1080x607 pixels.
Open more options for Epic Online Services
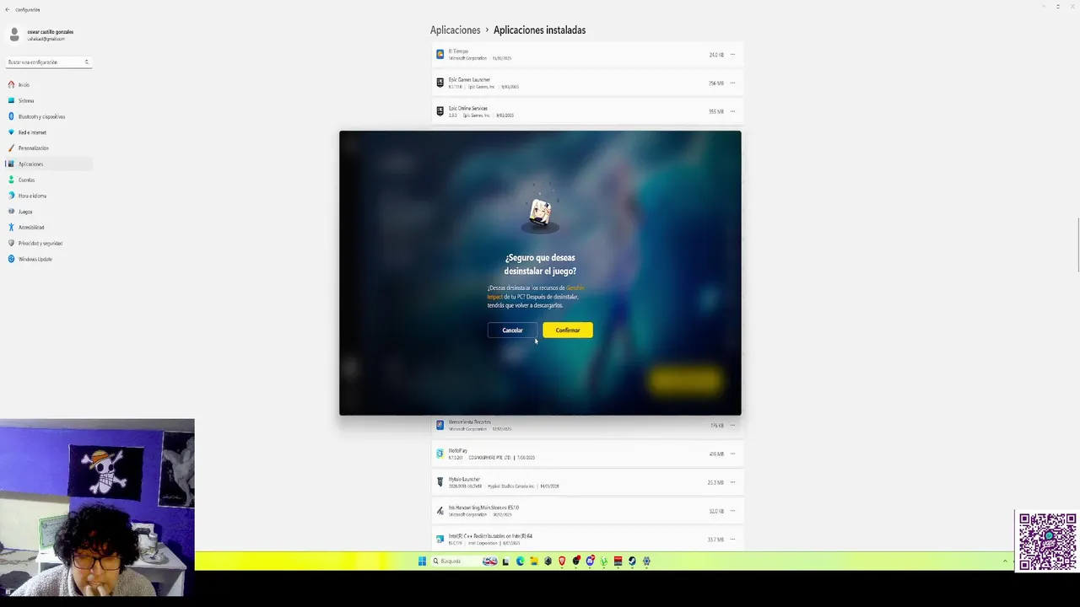[x=732, y=111]
